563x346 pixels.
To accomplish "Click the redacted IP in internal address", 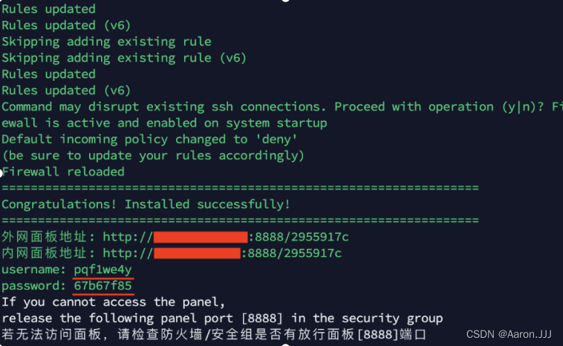I will [x=197, y=253].
